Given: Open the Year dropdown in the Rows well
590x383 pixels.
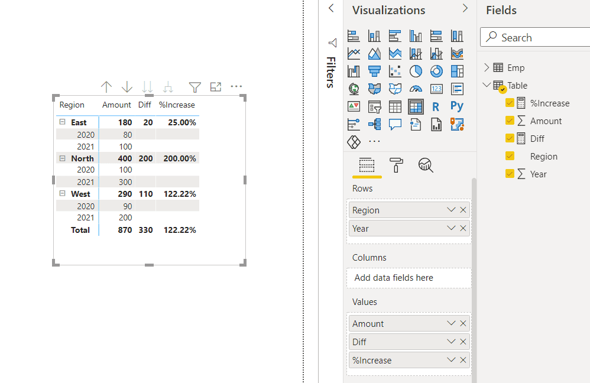Looking at the screenshot, I should click(450, 228).
